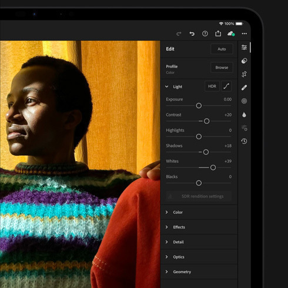Click the Contrast value +20
Viewport: 288px width, 288px height.
pos(228,115)
